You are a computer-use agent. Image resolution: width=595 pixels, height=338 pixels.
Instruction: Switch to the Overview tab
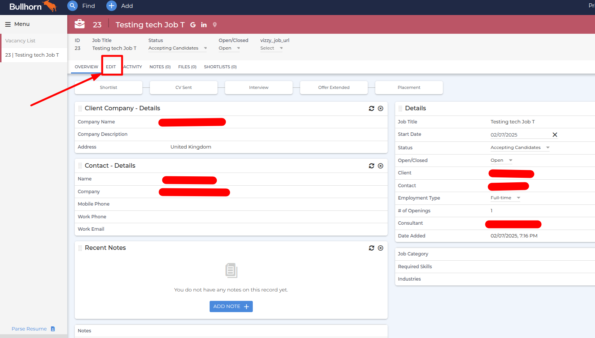point(86,67)
